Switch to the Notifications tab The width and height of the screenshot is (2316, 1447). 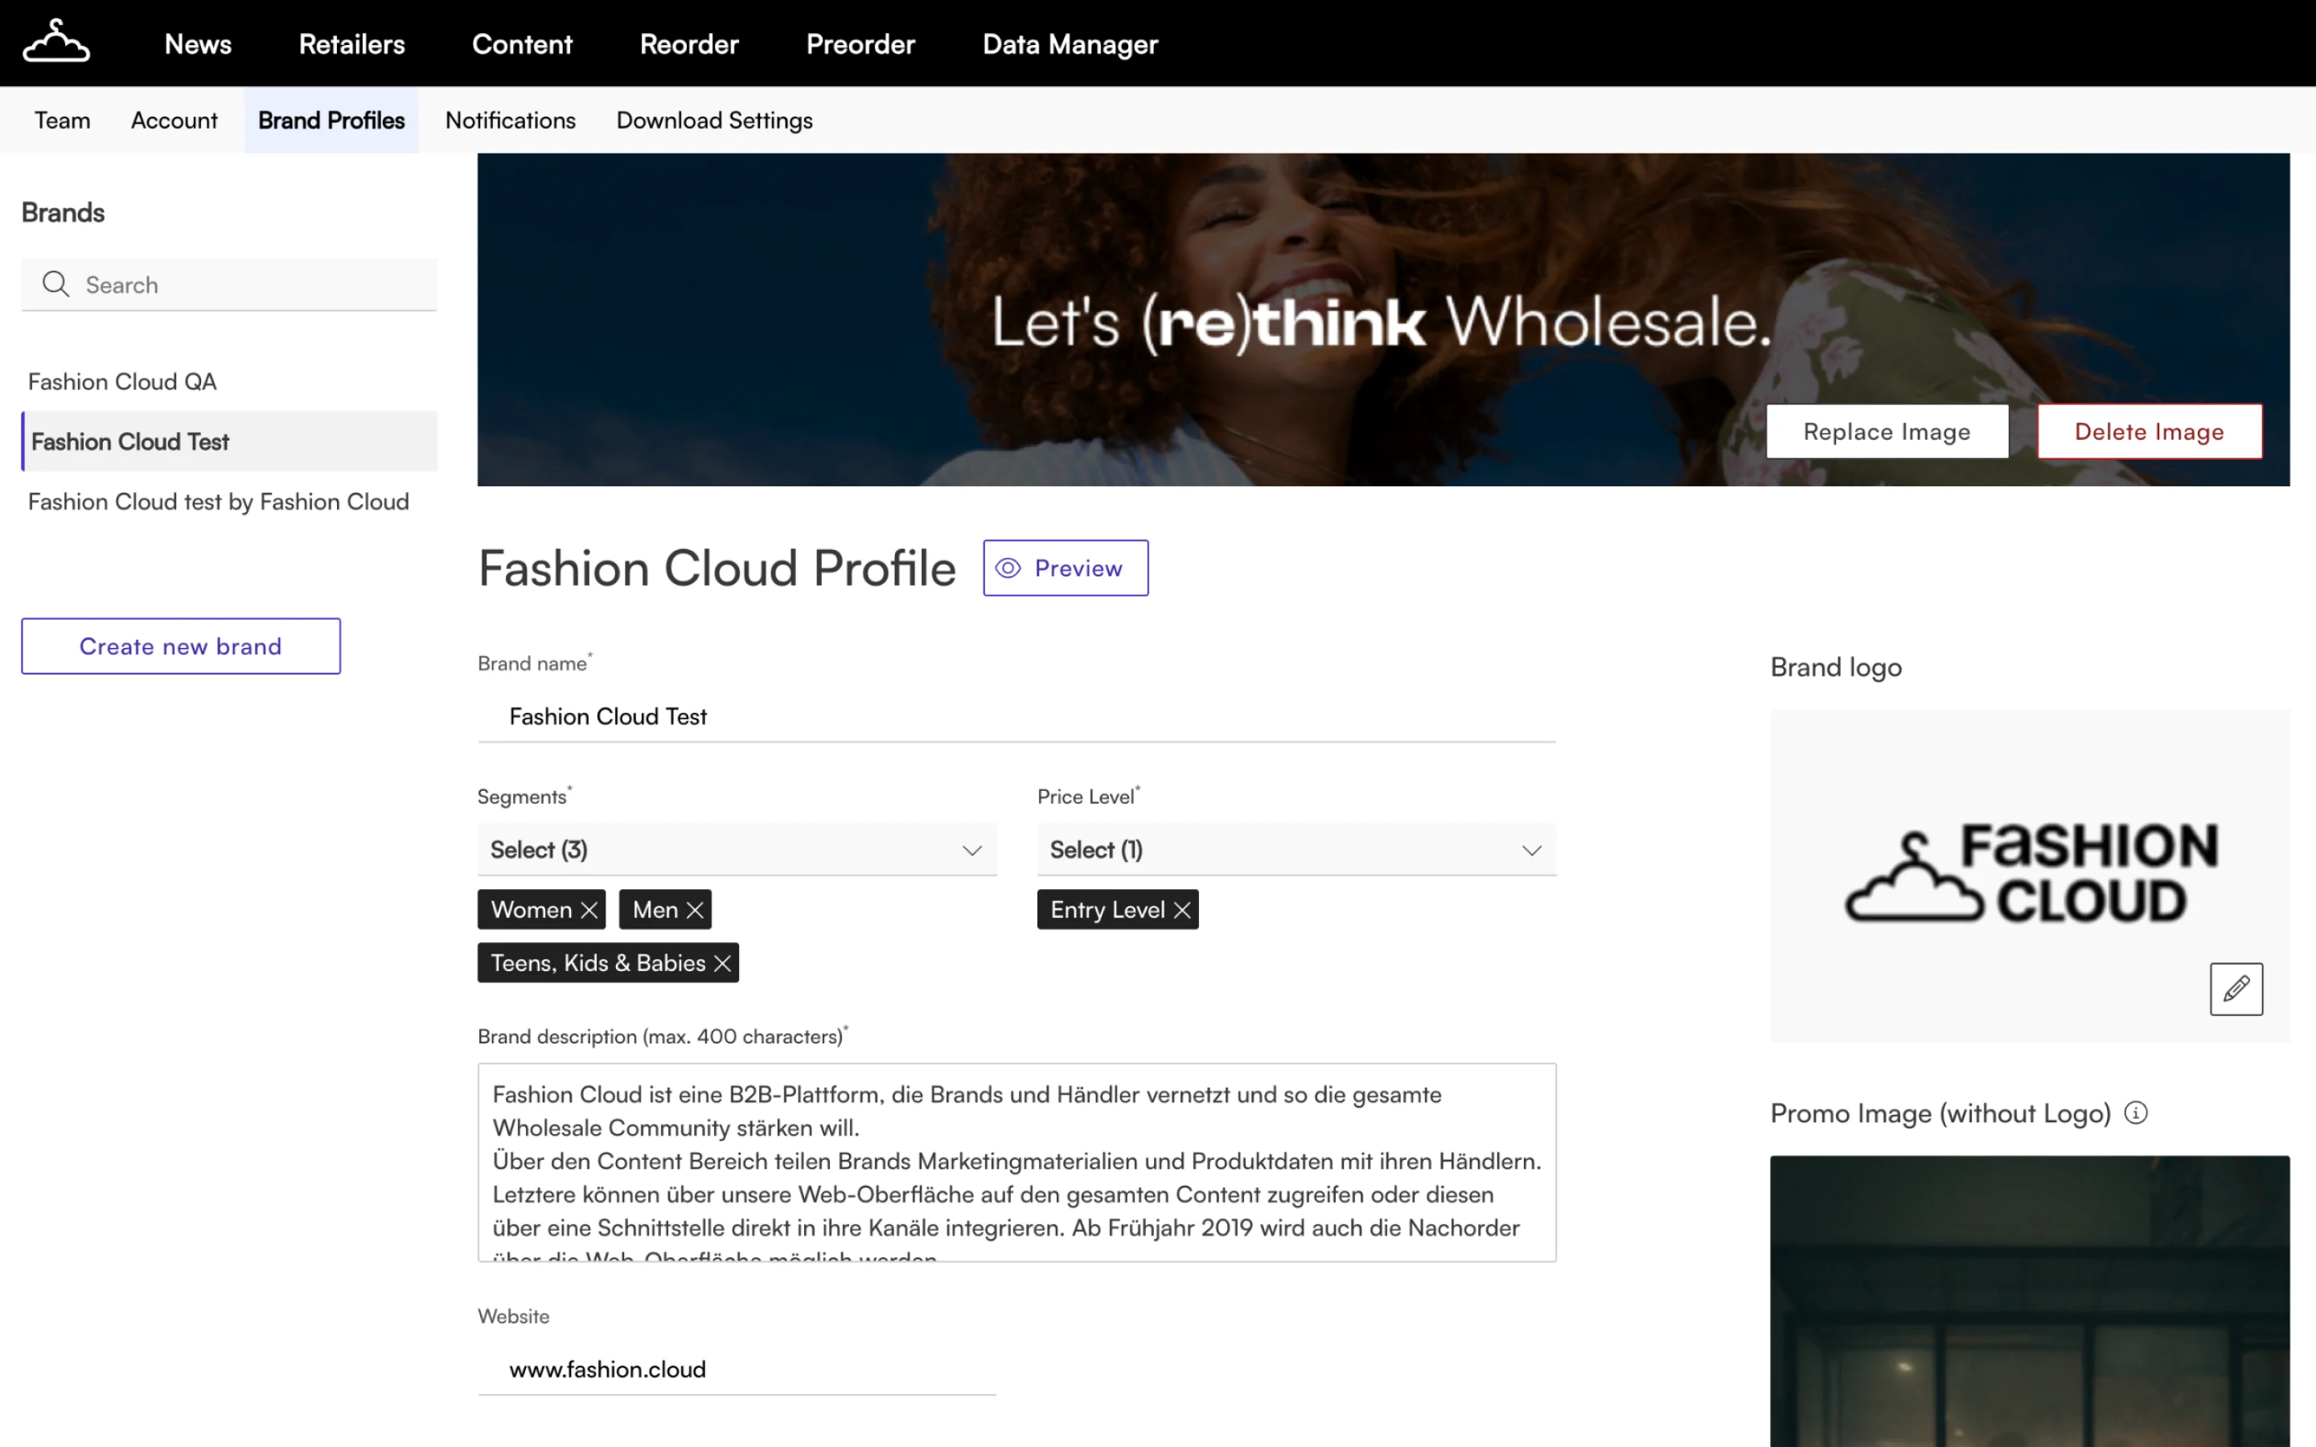[x=510, y=121]
